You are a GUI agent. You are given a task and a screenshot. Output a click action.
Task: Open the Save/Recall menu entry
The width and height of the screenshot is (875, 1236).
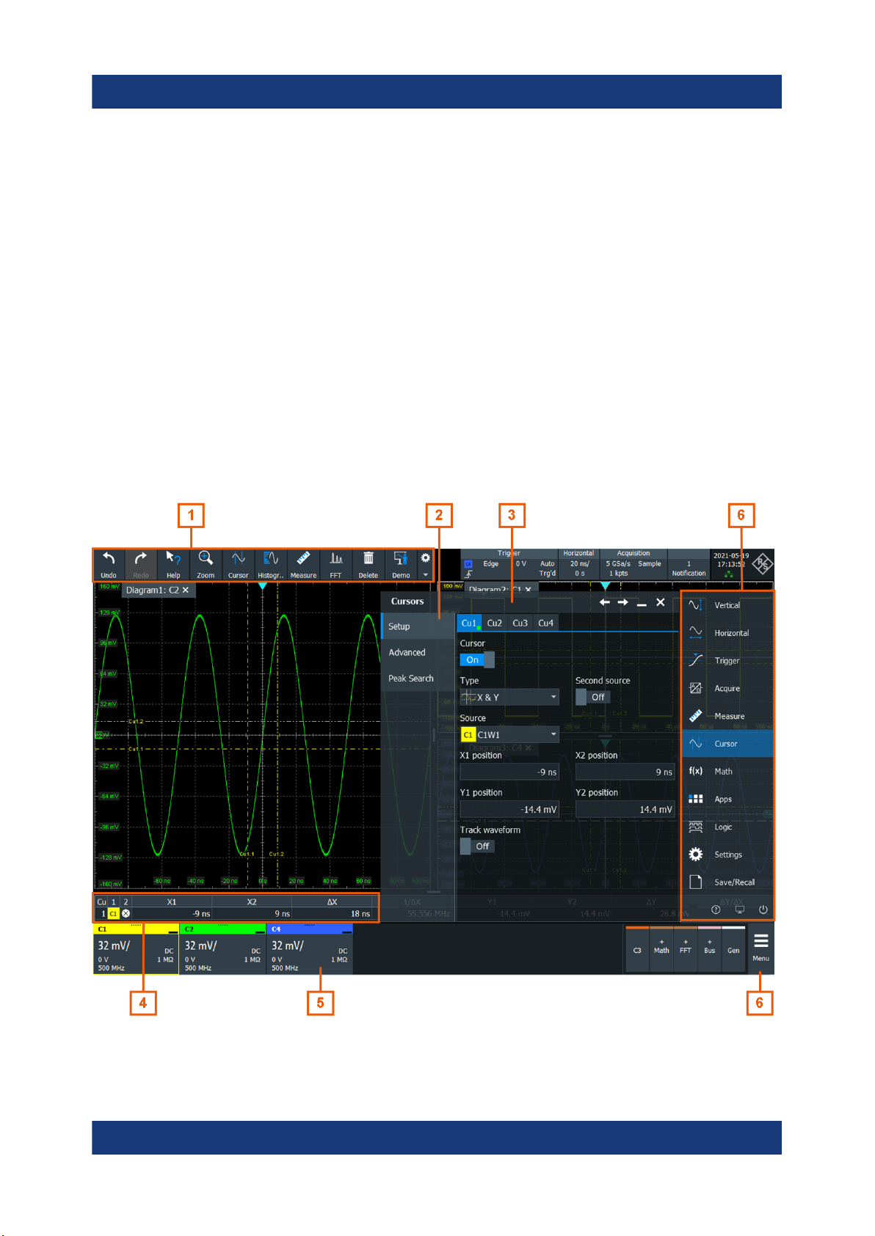tap(727, 882)
